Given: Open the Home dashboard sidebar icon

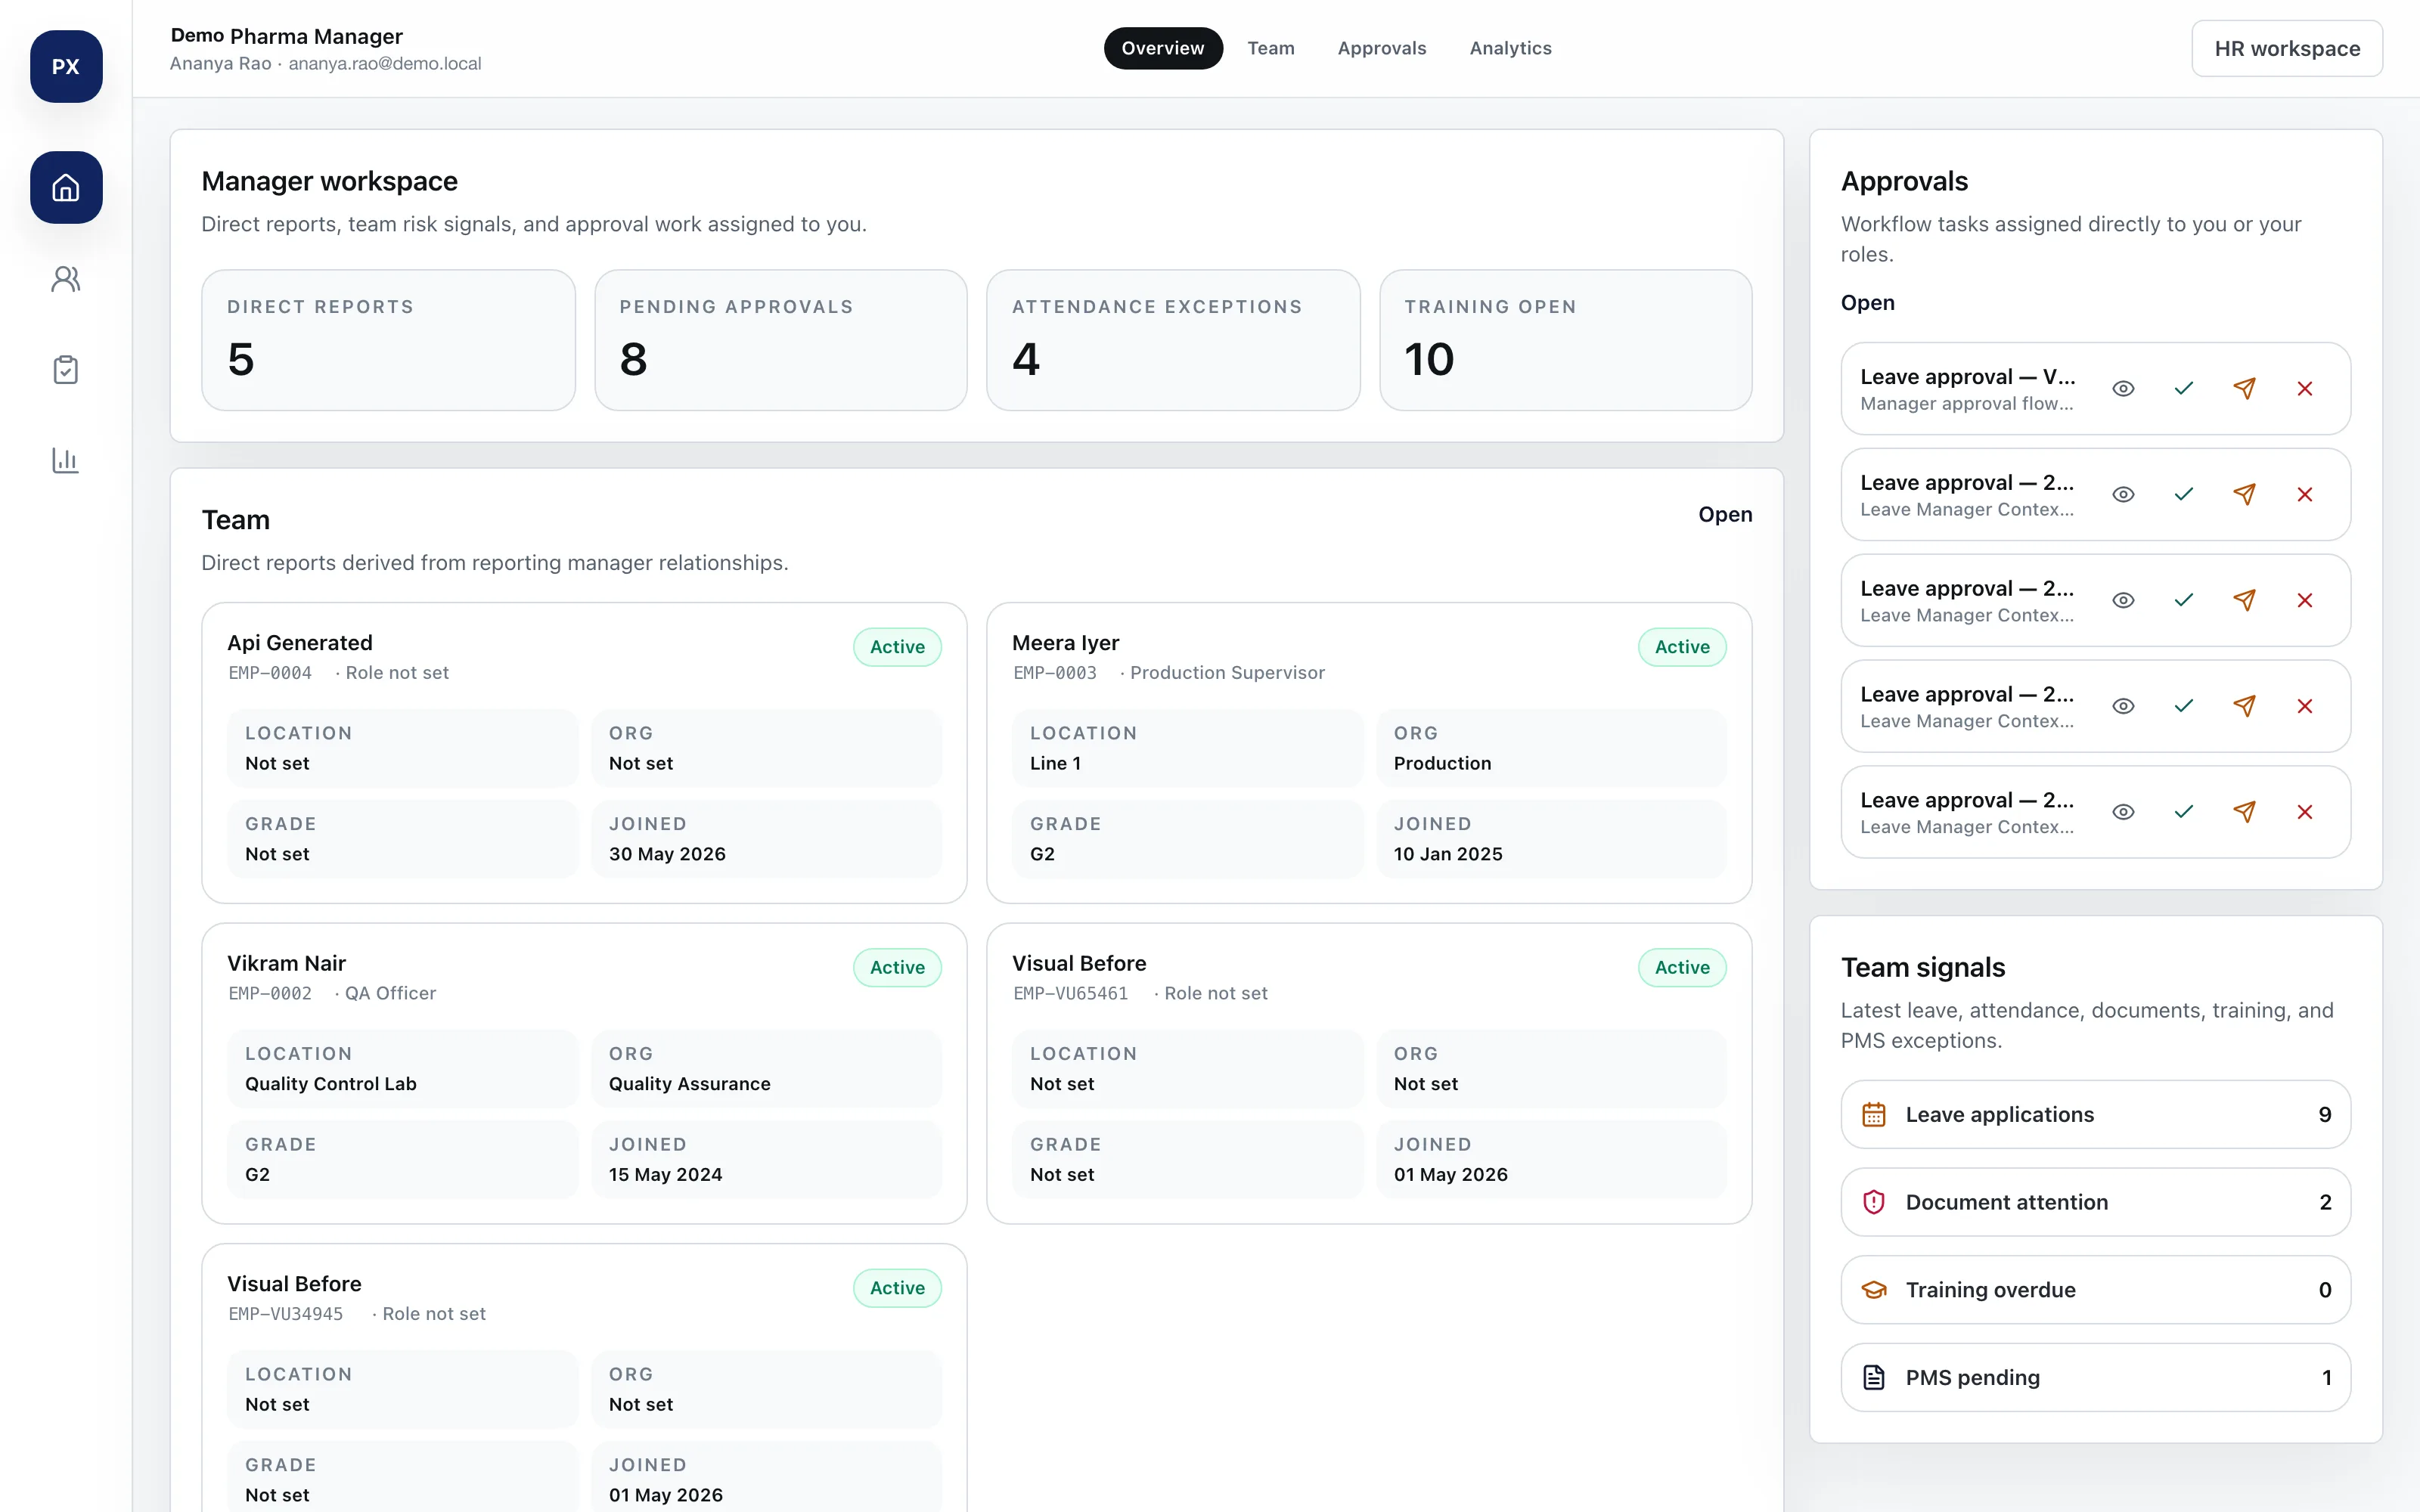Looking at the screenshot, I should (66, 187).
